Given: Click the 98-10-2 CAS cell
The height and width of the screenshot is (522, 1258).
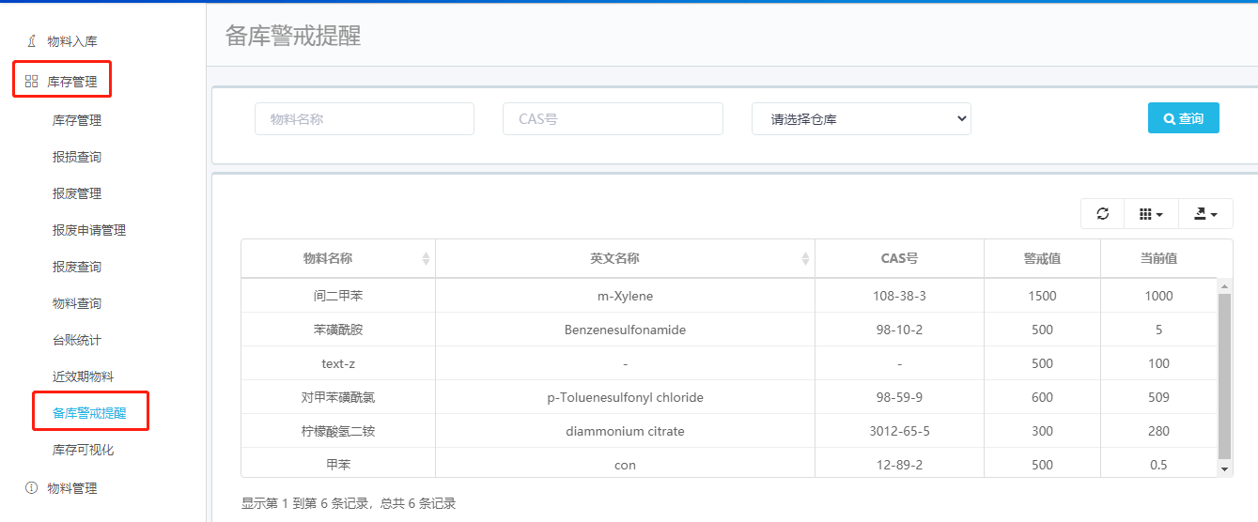Looking at the screenshot, I should tap(899, 330).
